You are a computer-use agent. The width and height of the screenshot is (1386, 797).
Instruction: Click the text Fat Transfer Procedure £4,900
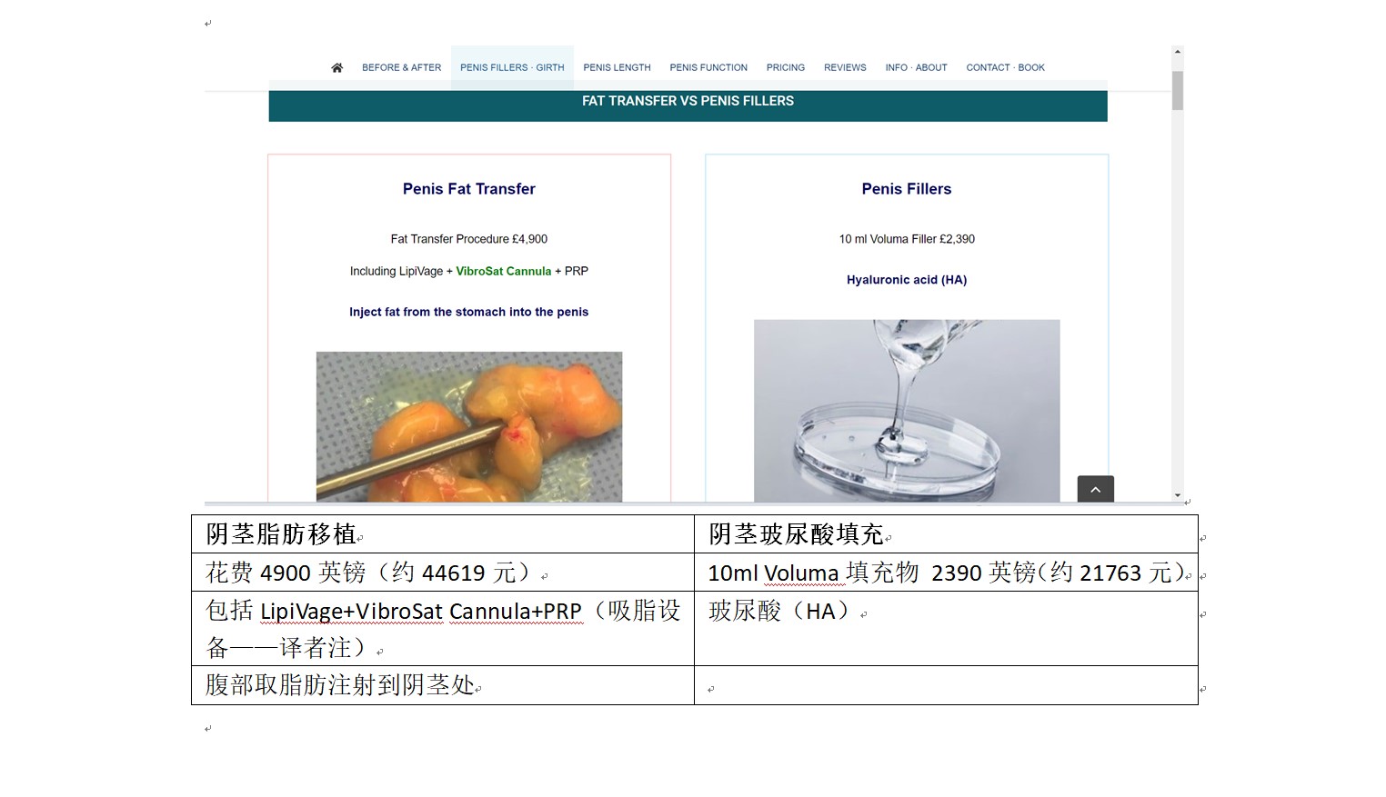469,239
